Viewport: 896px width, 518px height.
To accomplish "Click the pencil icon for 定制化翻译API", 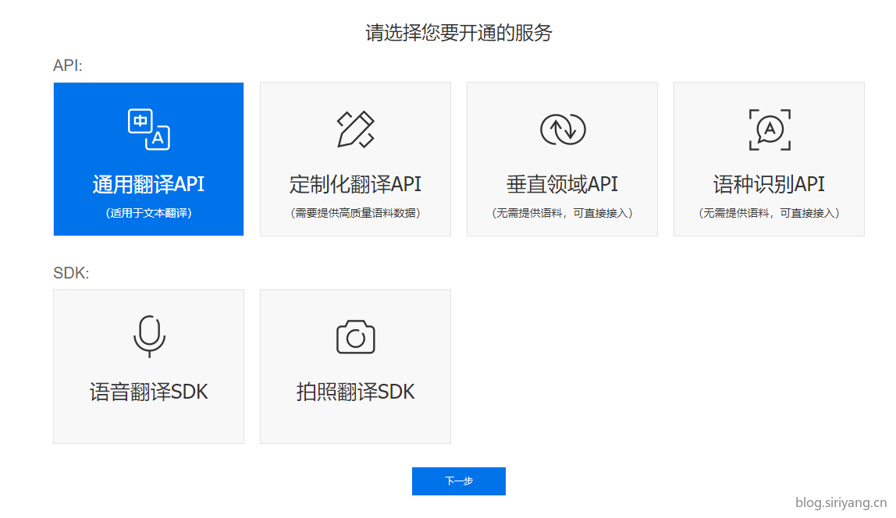I will click(355, 129).
